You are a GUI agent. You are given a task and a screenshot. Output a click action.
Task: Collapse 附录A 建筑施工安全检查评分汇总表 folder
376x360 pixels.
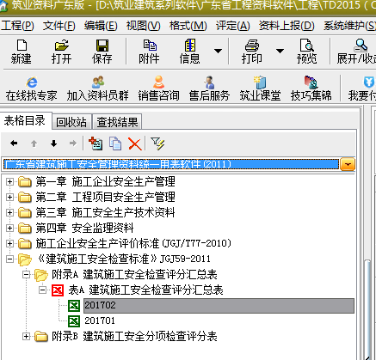pos(26,275)
